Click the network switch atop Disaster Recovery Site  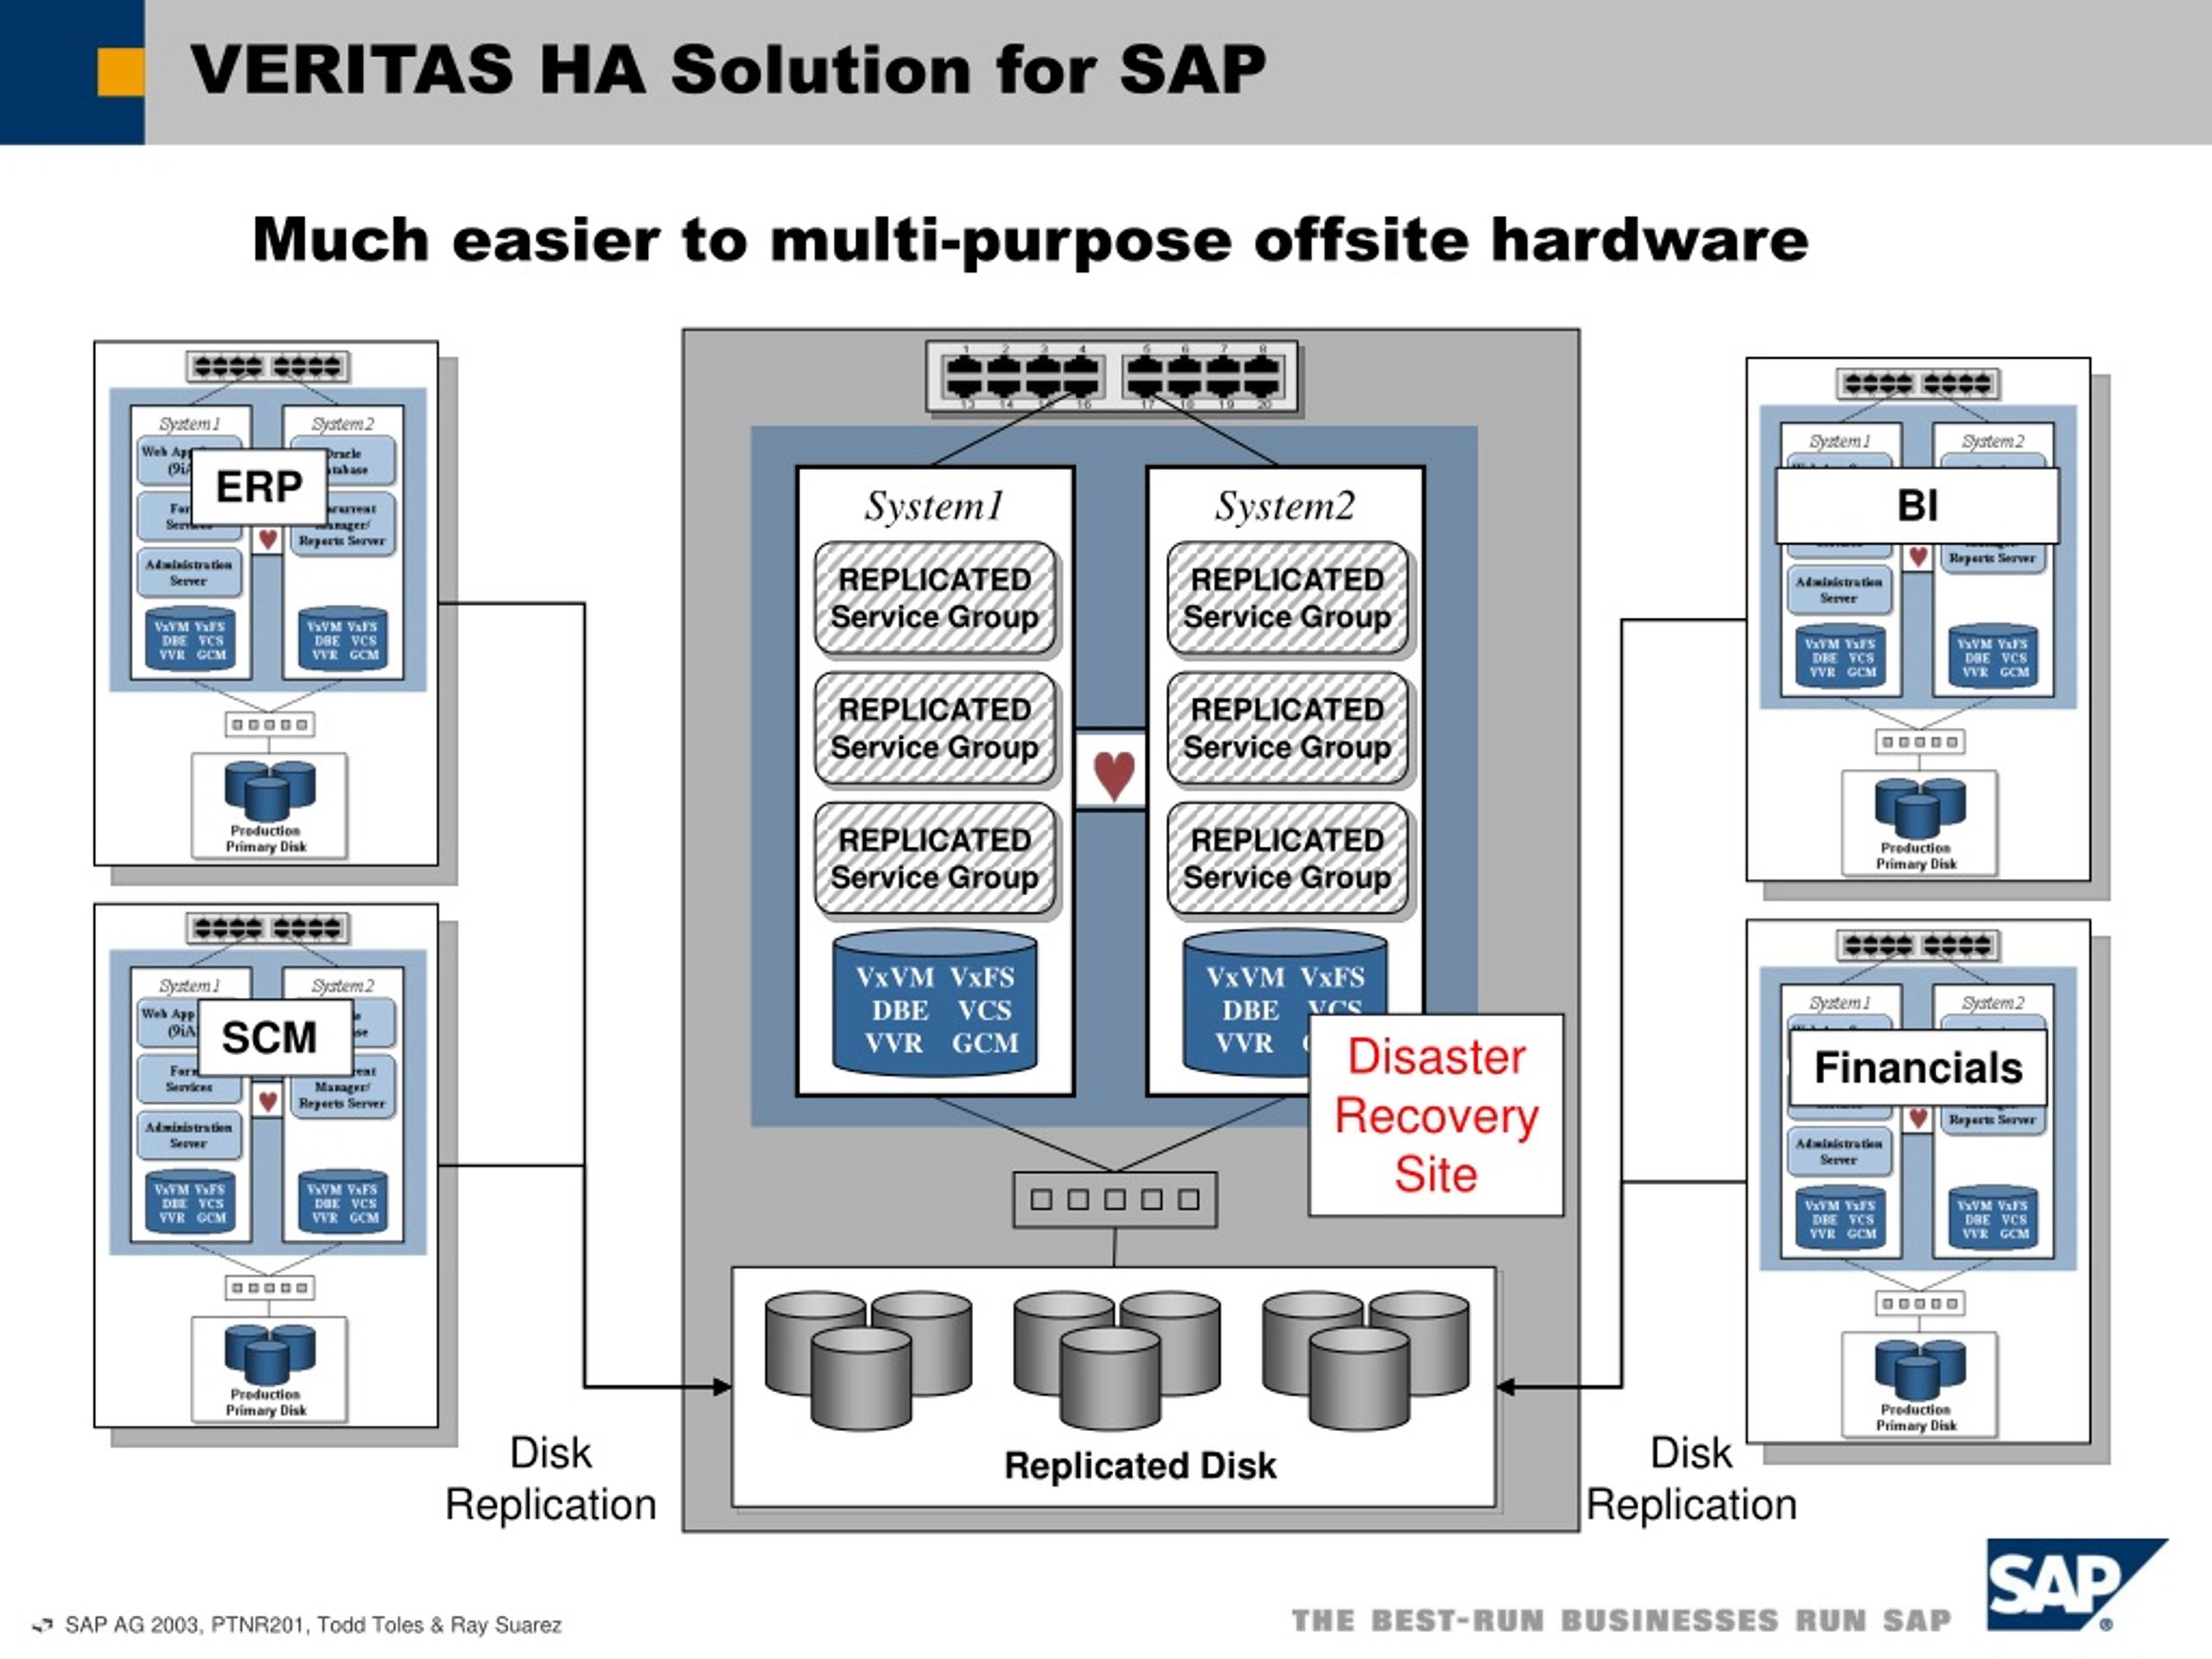tap(1113, 376)
